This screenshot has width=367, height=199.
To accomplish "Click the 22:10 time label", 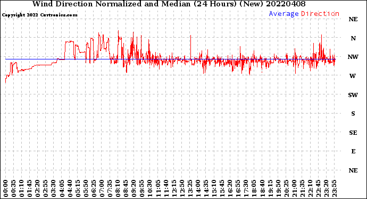I will point(311,188).
